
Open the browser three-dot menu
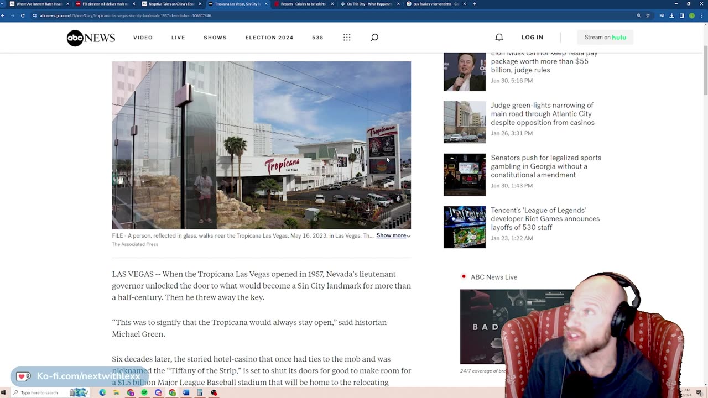701,15
